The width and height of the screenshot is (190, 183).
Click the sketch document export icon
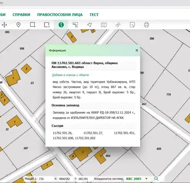click(x=132, y=25)
